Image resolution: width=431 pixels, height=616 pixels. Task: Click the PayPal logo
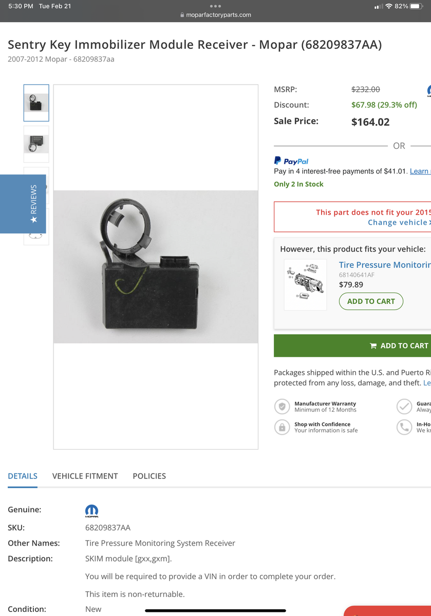point(291,161)
